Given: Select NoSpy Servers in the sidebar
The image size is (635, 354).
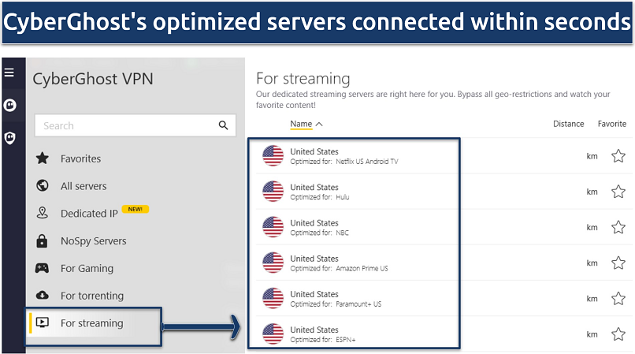Looking at the screenshot, I should coord(93,241).
